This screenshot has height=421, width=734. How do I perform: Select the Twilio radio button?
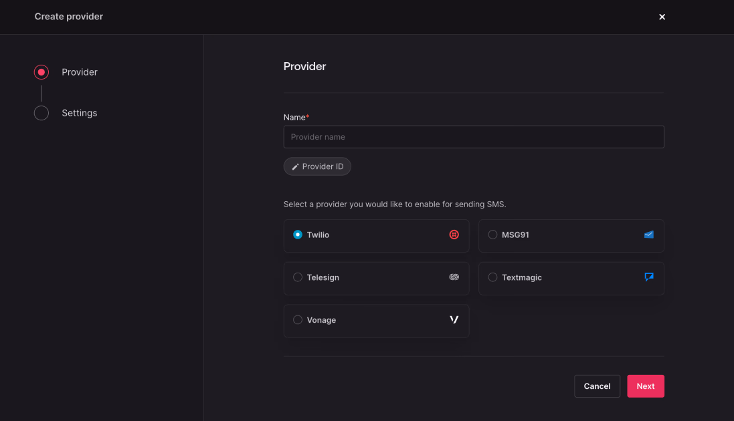(x=298, y=235)
